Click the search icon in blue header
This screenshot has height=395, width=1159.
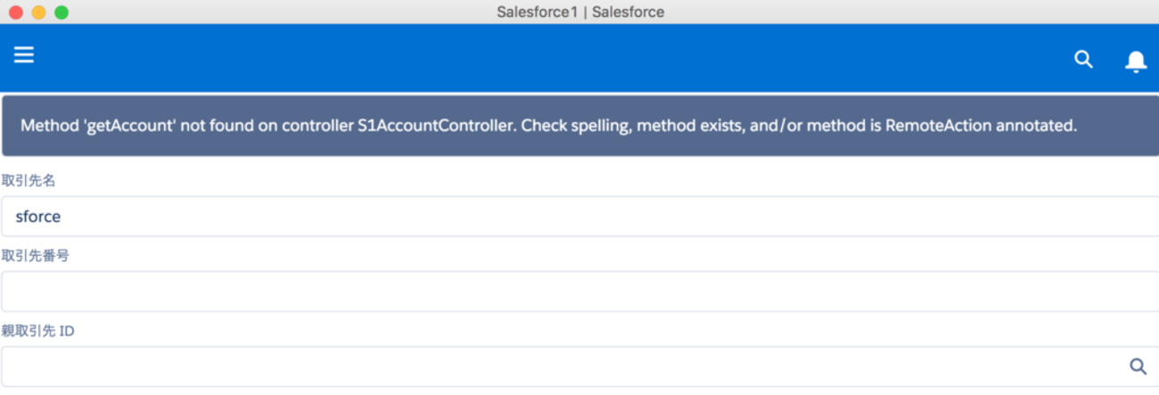coord(1083,60)
